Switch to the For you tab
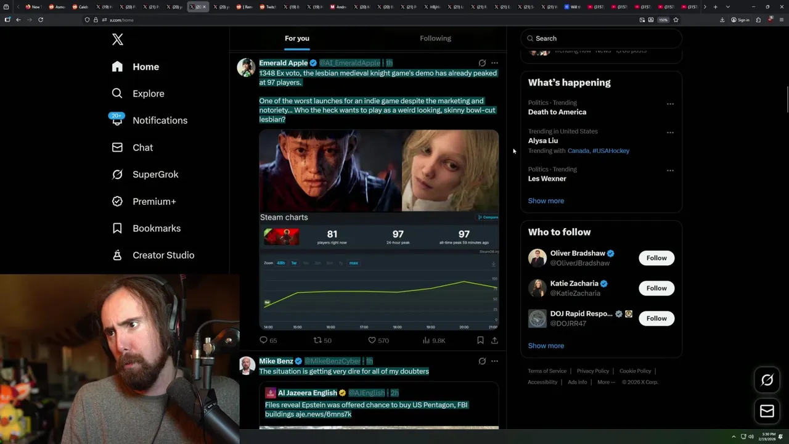This screenshot has width=789, height=444. [x=297, y=38]
